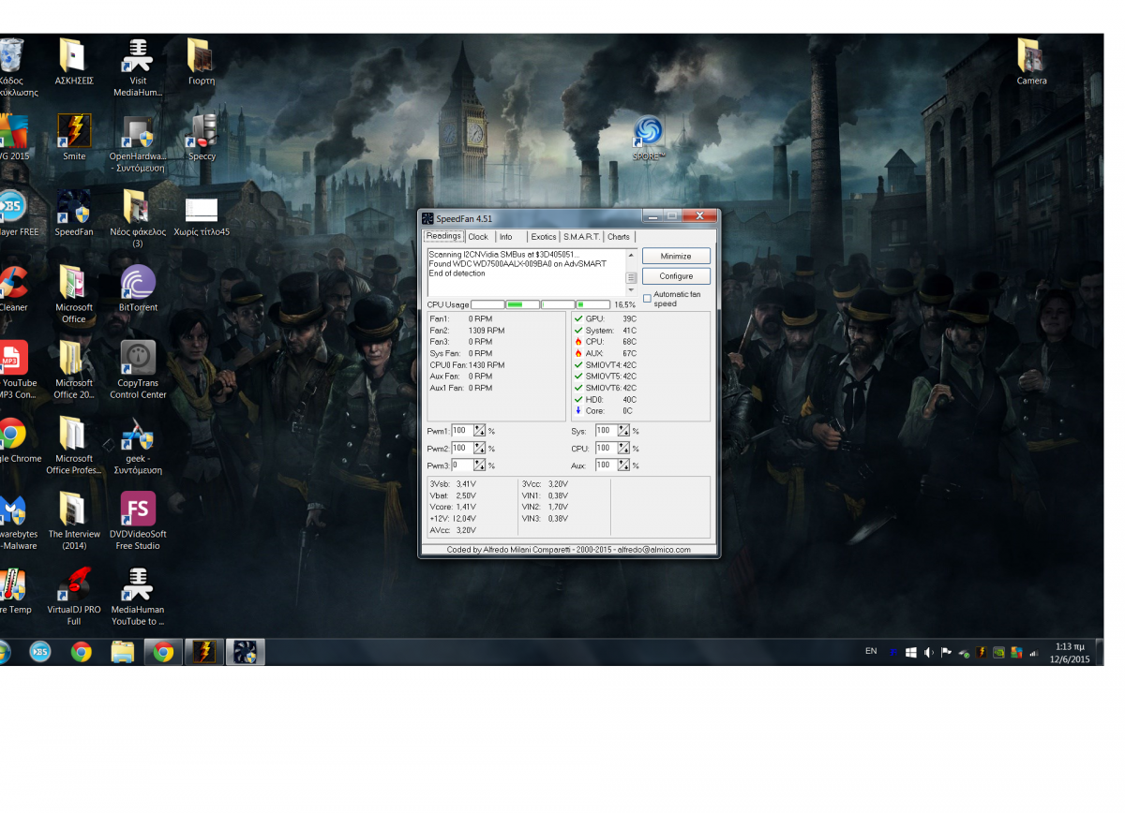Open The Interview (2014) folder
The width and height of the screenshot is (1125, 813).
(74, 521)
